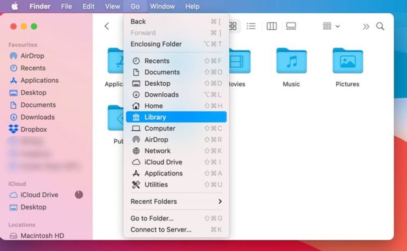Select Applications in the Go menu
This screenshot has height=251, width=407.
pos(176,173)
